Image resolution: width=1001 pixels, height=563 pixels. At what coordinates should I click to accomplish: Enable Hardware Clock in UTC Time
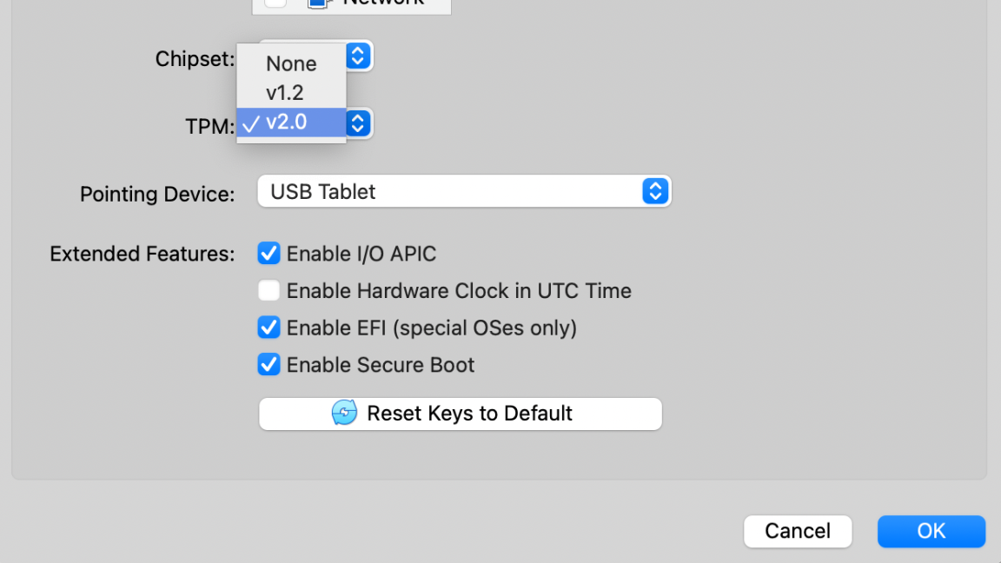tap(269, 290)
